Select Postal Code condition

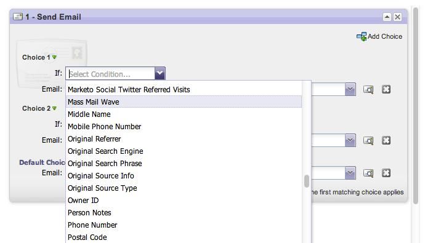[184, 237]
